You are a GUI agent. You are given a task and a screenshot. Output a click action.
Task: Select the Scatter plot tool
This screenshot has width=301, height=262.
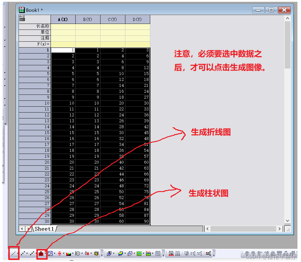click(x=23, y=253)
